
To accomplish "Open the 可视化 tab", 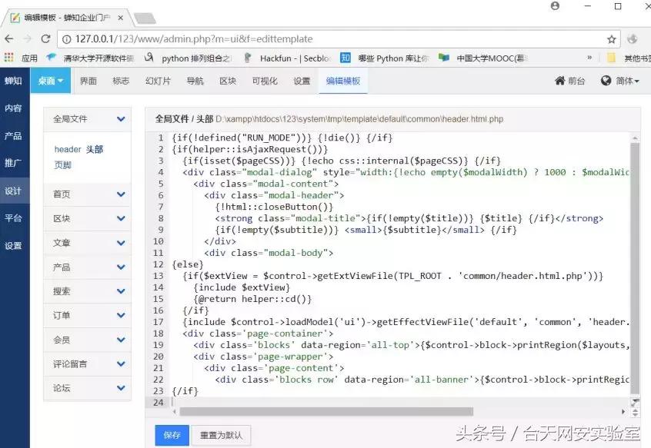I will click(x=265, y=81).
